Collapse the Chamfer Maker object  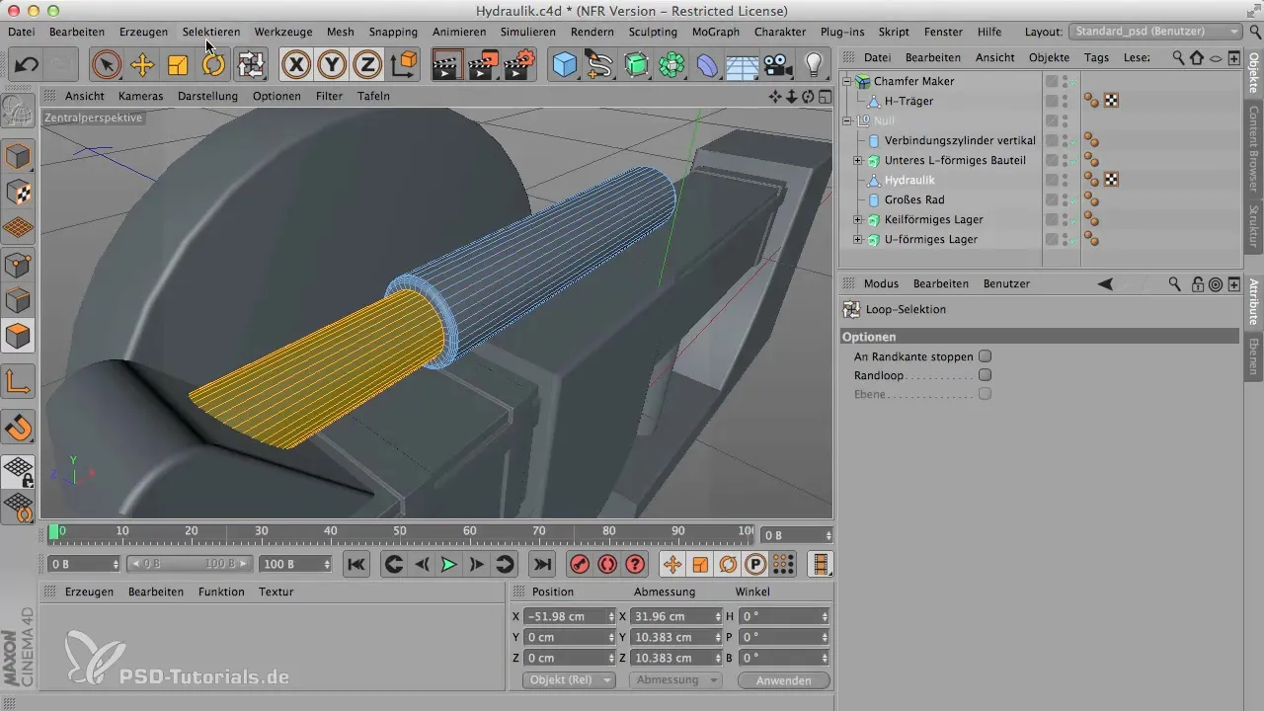(847, 81)
